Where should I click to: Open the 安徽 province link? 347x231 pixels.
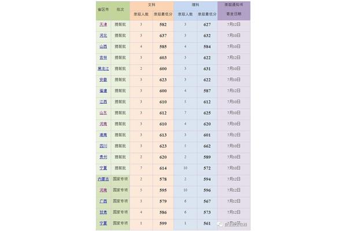(103, 80)
